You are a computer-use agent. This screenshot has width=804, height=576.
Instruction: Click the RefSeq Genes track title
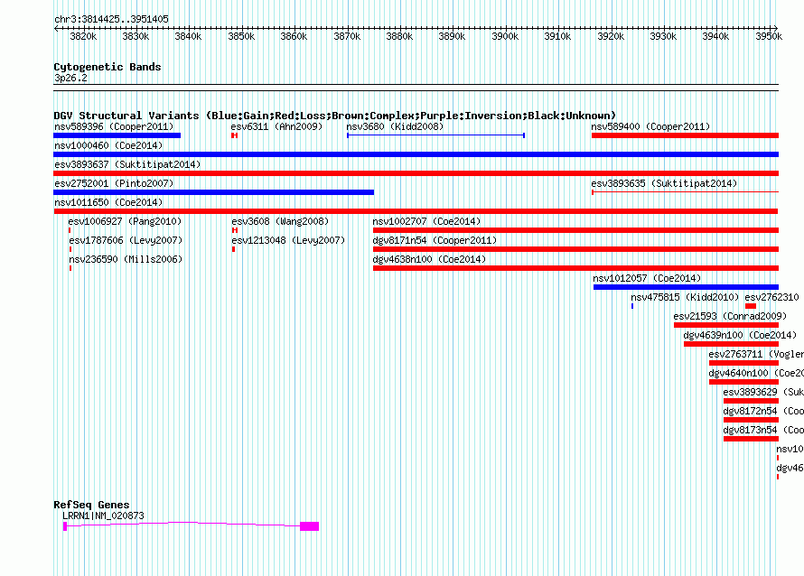(x=91, y=505)
